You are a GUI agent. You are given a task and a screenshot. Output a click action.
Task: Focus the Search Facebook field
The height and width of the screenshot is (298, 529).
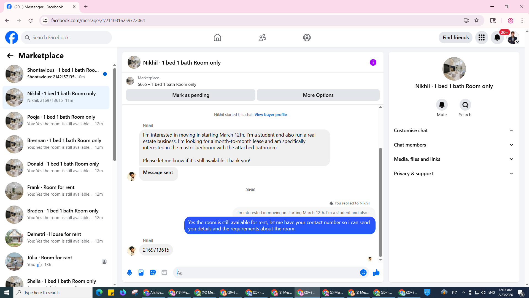[66, 38]
